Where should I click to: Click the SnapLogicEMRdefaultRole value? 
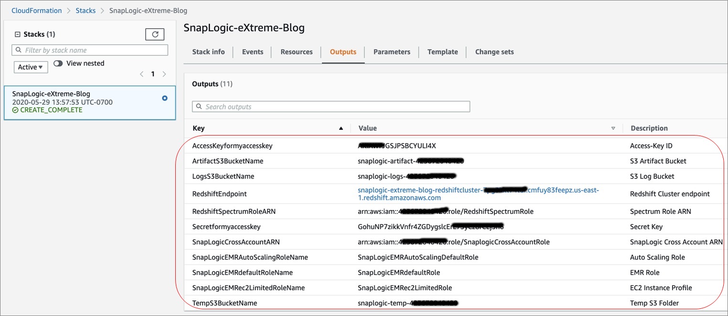coord(399,273)
